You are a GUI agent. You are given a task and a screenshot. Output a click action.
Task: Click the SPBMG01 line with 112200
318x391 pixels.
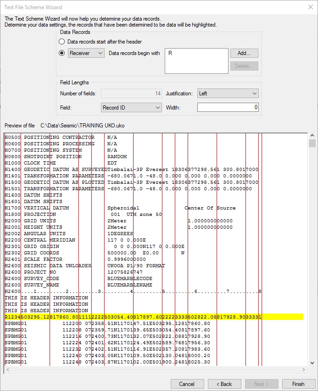pyautogui.click(x=107, y=324)
